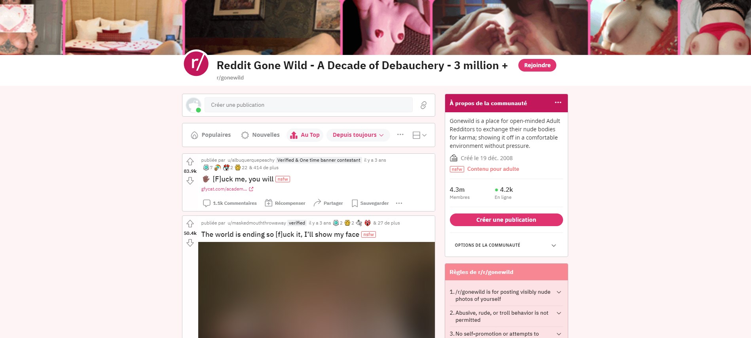Join the community with Rejoindre button
The width and height of the screenshot is (751, 338).
click(537, 65)
